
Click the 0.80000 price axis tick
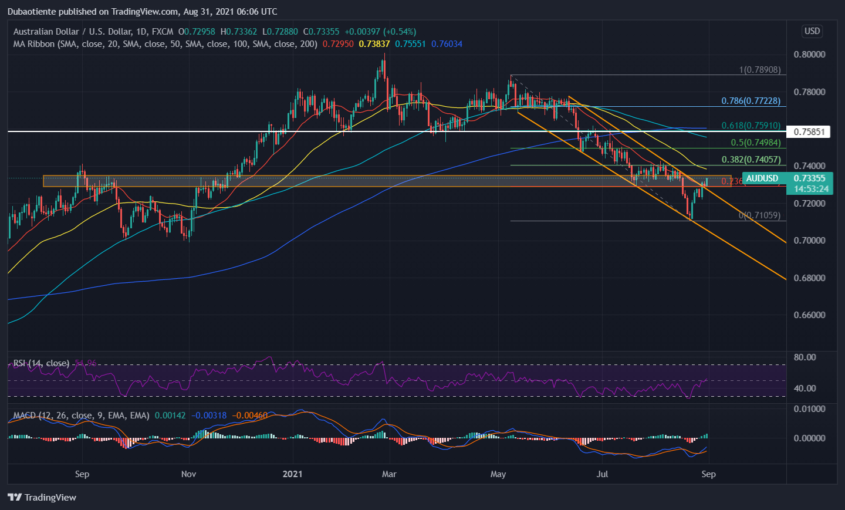809,55
